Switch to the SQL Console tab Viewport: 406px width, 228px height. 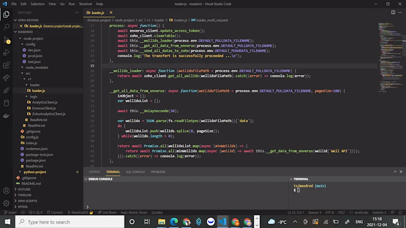point(135,172)
